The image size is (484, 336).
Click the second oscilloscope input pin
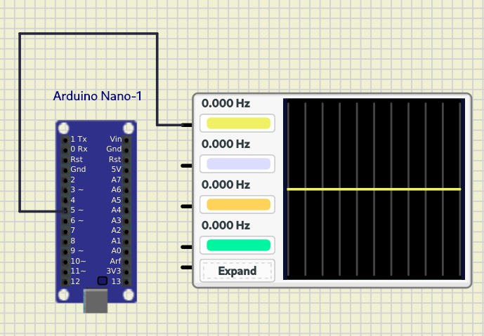[x=187, y=166]
